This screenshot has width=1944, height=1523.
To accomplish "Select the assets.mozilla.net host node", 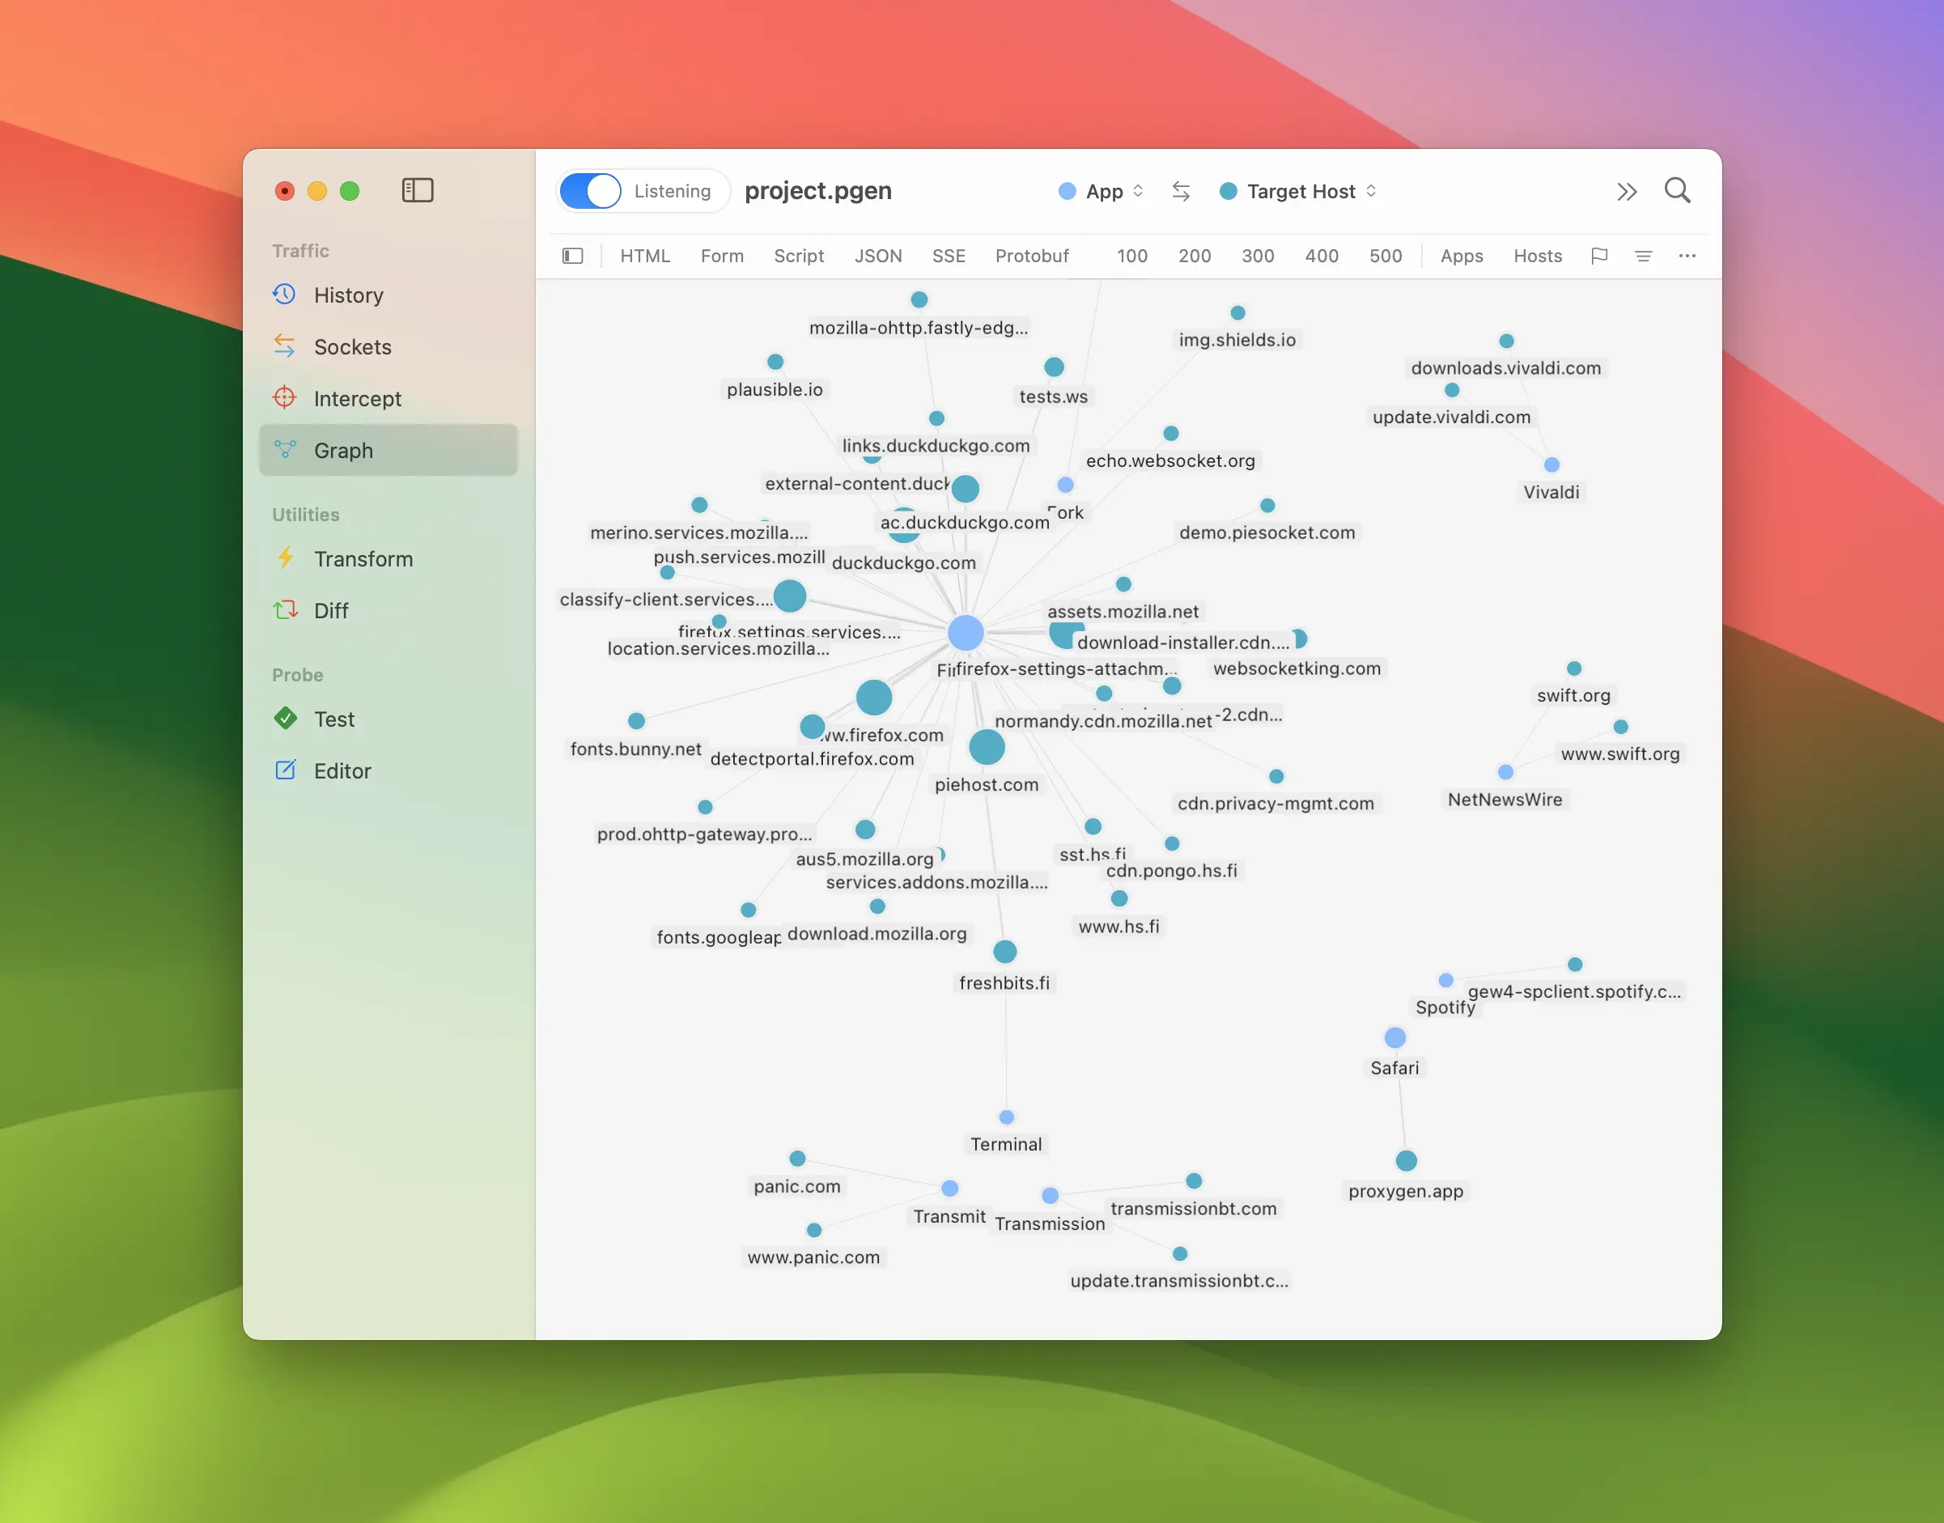I will [1123, 584].
